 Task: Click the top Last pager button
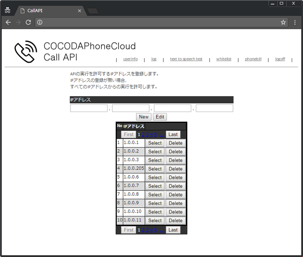(173, 135)
